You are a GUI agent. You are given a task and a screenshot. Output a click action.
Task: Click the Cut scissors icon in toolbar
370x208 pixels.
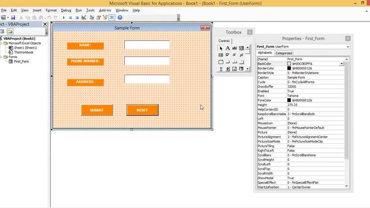click(21, 17)
